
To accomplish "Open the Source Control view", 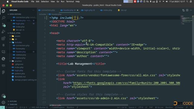I will click(3, 25).
